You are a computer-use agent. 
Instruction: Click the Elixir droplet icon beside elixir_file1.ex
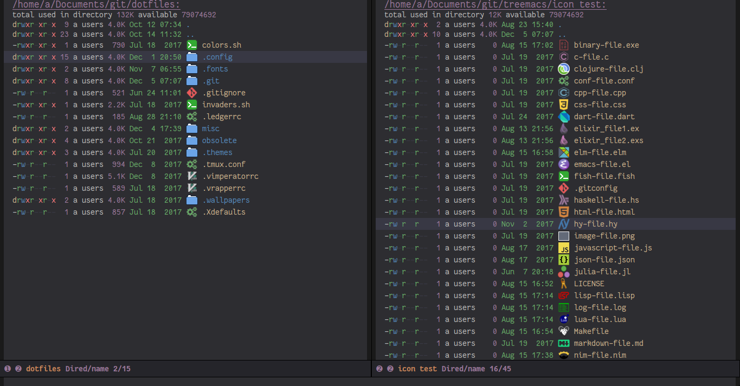(563, 128)
